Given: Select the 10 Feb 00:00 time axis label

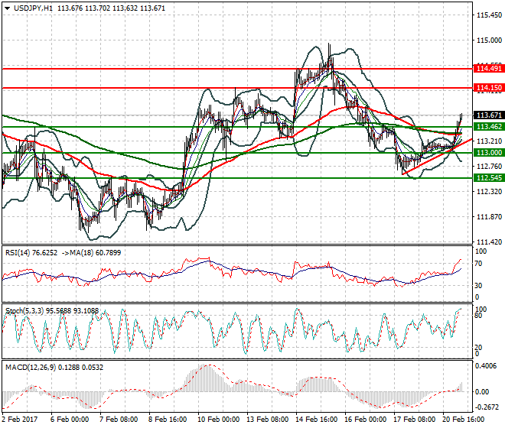Looking at the screenshot, I should coord(218,420).
